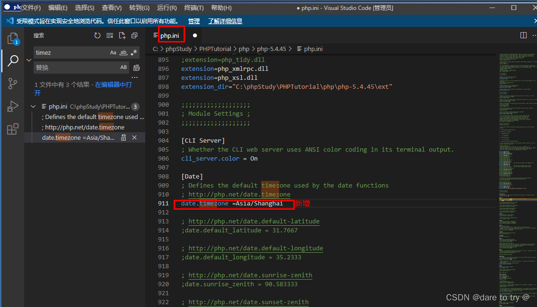The height and width of the screenshot is (307, 537).
Task: Open the 选择(S) menu
Action: tap(85, 8)
